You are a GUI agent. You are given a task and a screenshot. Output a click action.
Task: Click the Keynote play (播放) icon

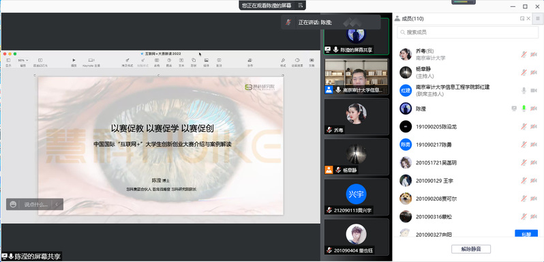tap(74, 60)
